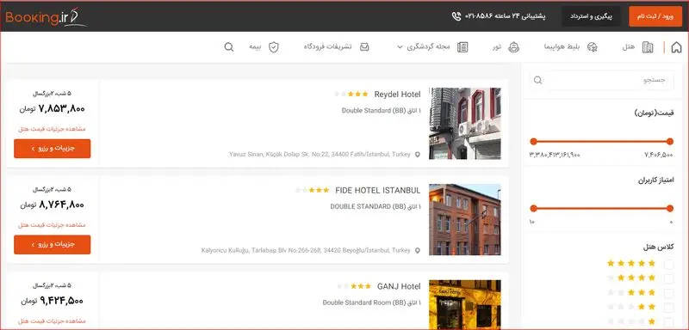The width and height of the screenshot is (689, 330).
Task: Click جزییات و رزرو for Reydel Hotel
Action: click(53, 149)
